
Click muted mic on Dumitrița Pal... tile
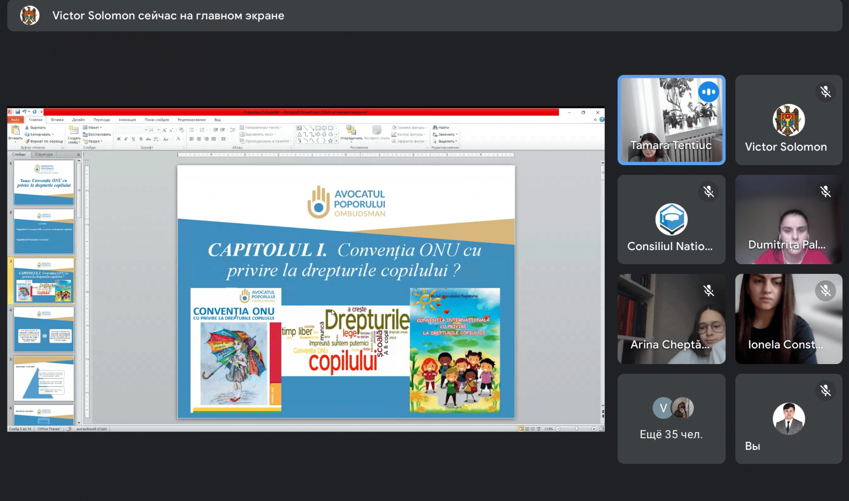click(x=826, y=191)
